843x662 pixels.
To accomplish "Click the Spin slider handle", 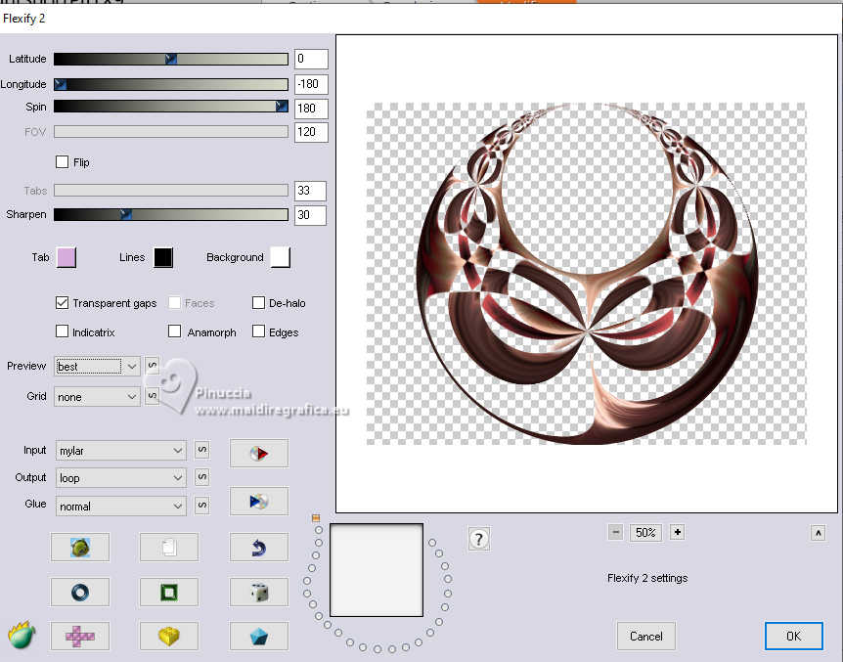I will (x=282, y=107).
